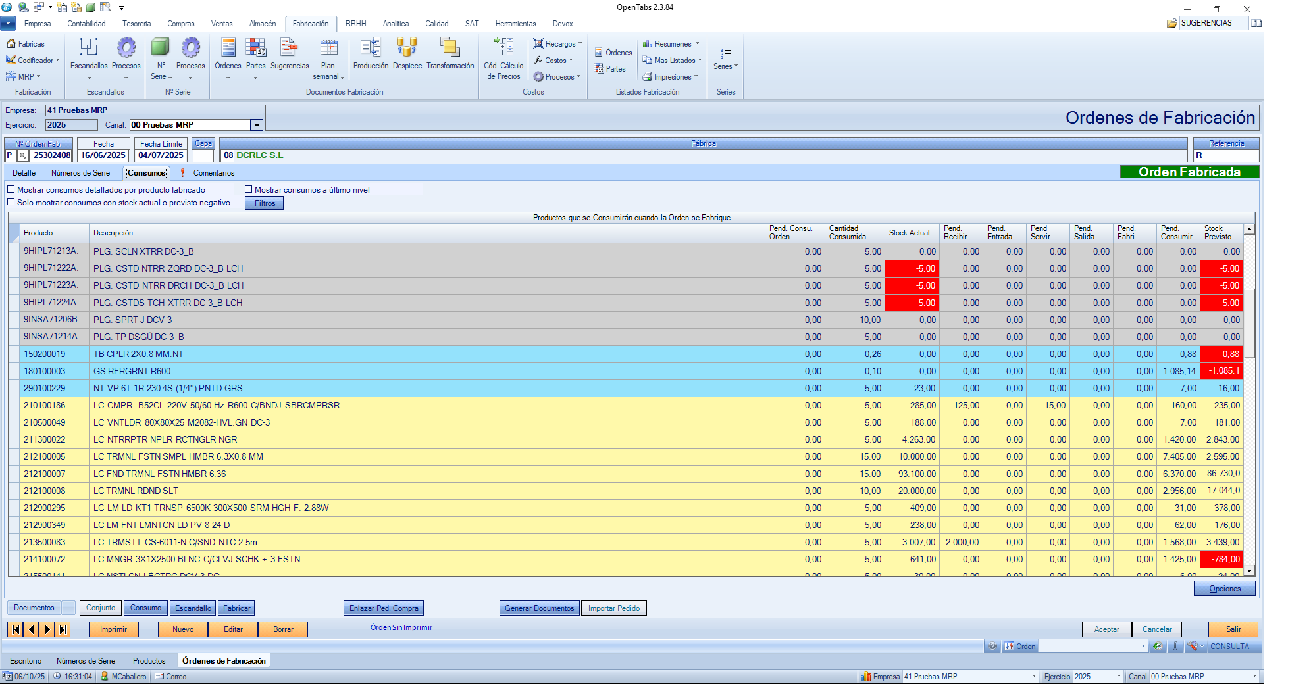Open the Series dropdown in ribbon
The width and height of the screenshot is (1311, 684).
(726, 66)
